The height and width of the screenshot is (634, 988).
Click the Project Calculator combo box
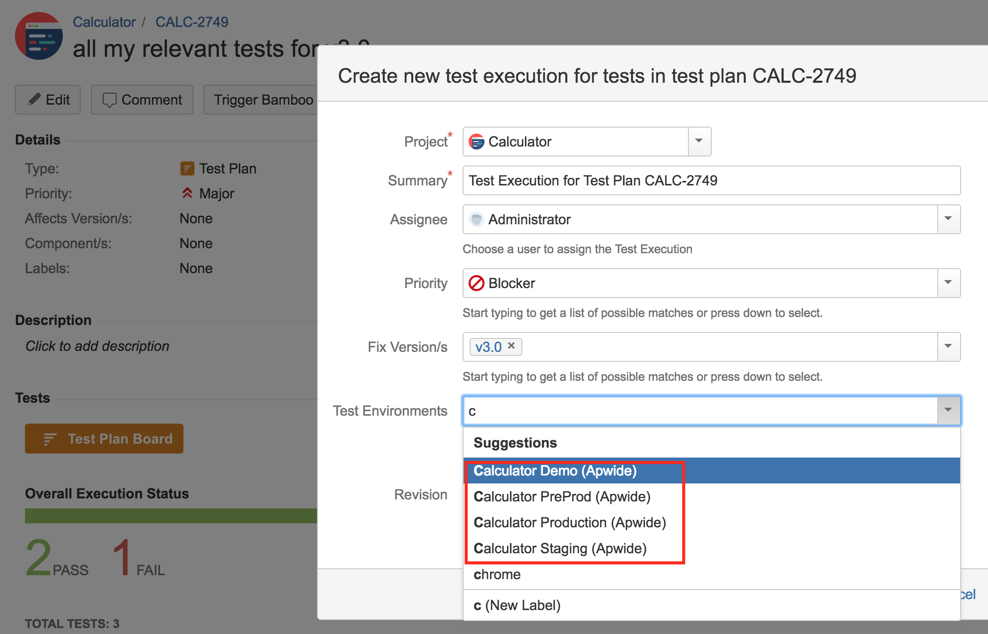point(587,142)
